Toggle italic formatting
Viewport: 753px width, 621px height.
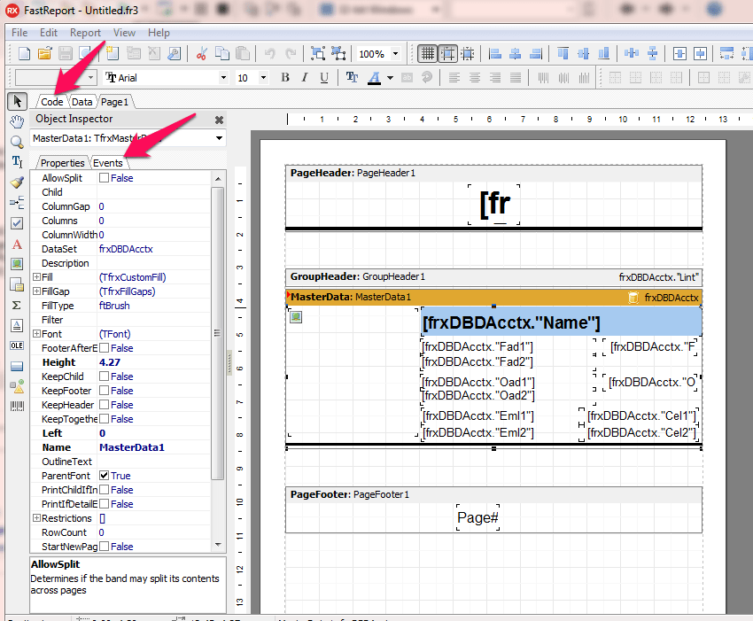tap(304, 77)
